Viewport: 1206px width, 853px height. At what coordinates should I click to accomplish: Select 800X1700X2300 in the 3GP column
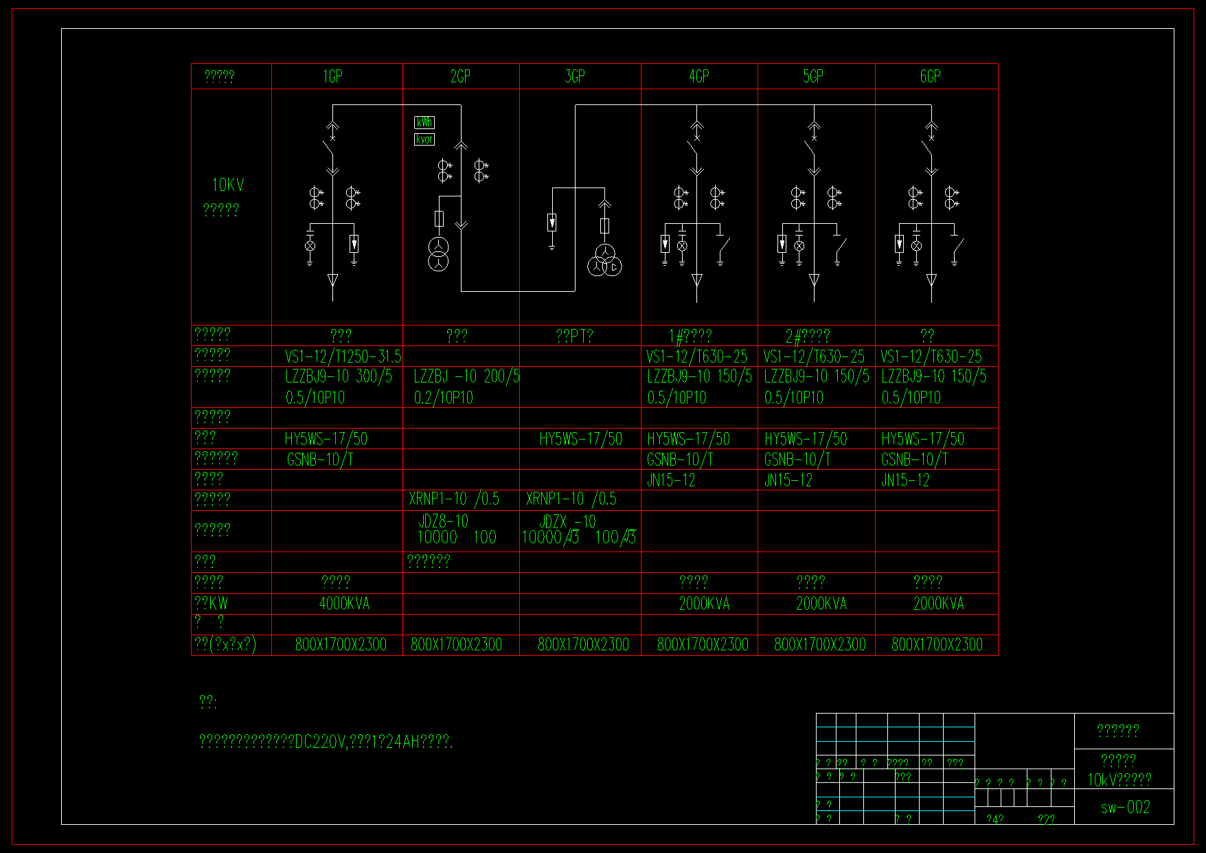583,644
